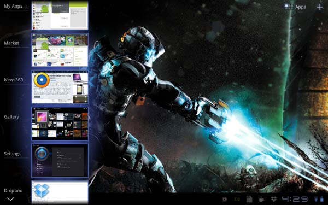Viewport: 328px width, 205px height.
Task: Switch to Gallery recent app thumbnail
Action: click(60, 124)
